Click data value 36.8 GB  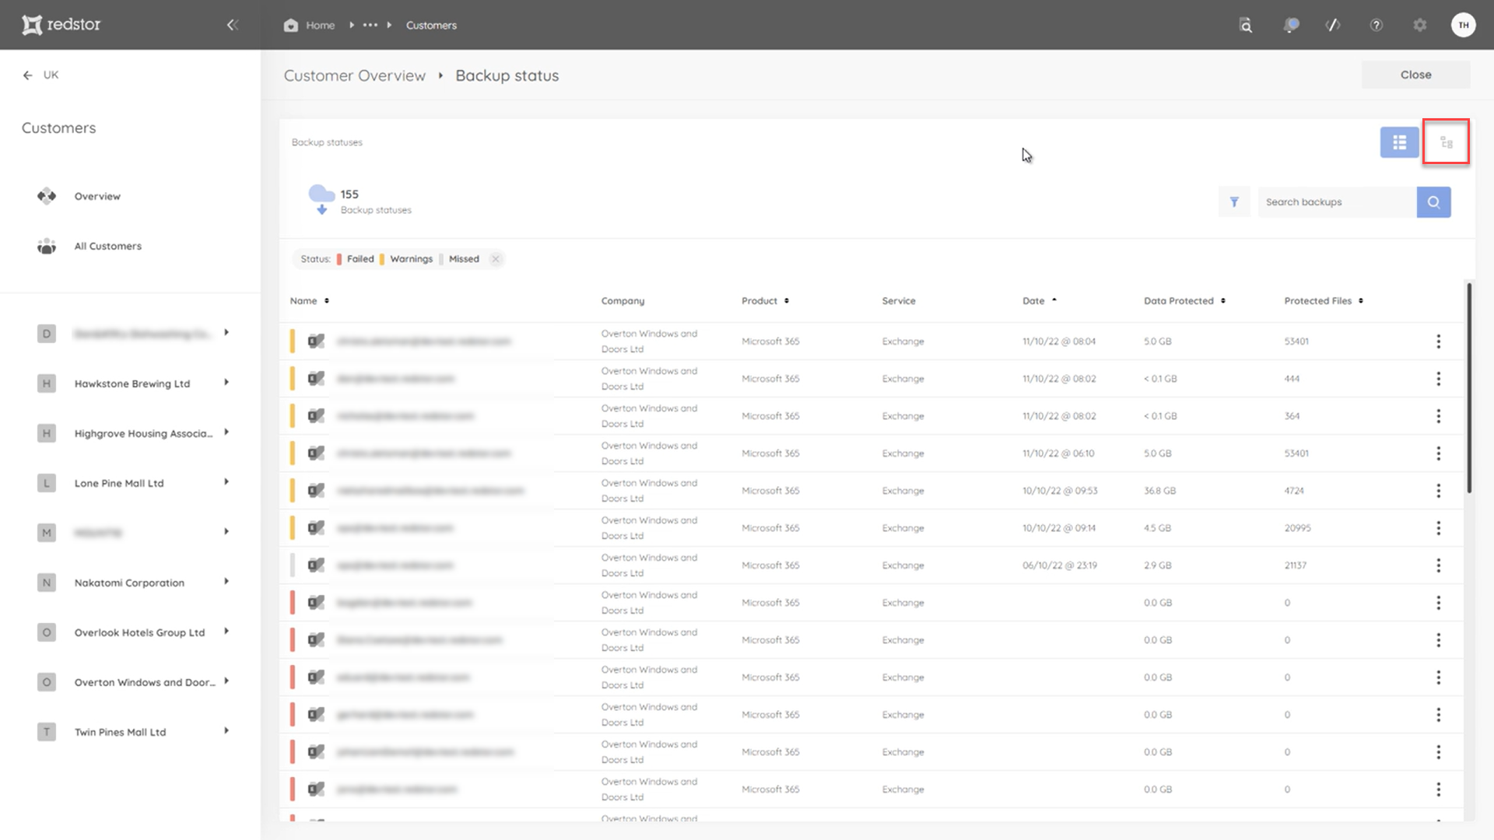tap(1159, 491)
